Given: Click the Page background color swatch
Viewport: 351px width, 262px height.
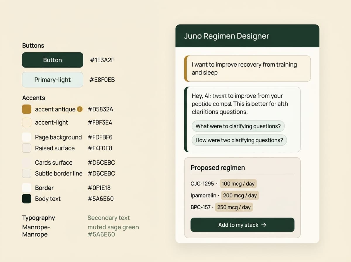Looking at the screenshot, I should click(27, 137).
